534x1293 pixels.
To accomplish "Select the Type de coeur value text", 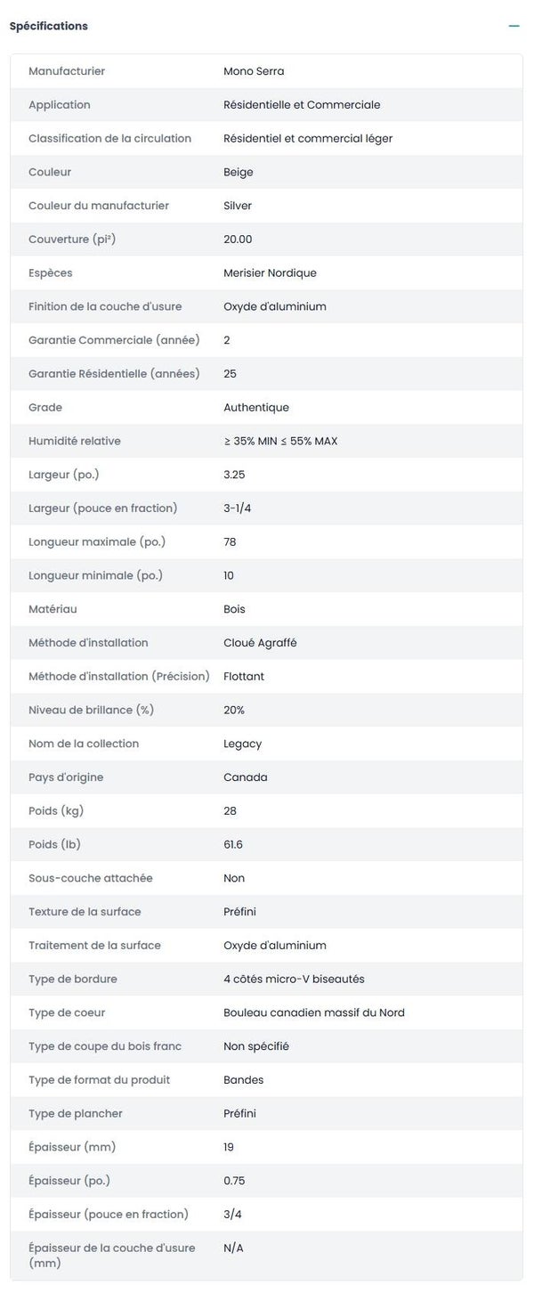I will pos(314,1012).
